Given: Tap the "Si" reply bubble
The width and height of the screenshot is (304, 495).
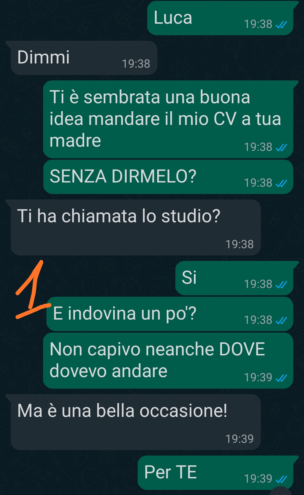Looking at the screenshot, I should pos(234,278).
